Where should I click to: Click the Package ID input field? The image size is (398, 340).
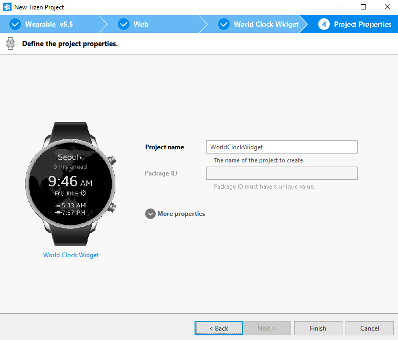click(282, 173)
